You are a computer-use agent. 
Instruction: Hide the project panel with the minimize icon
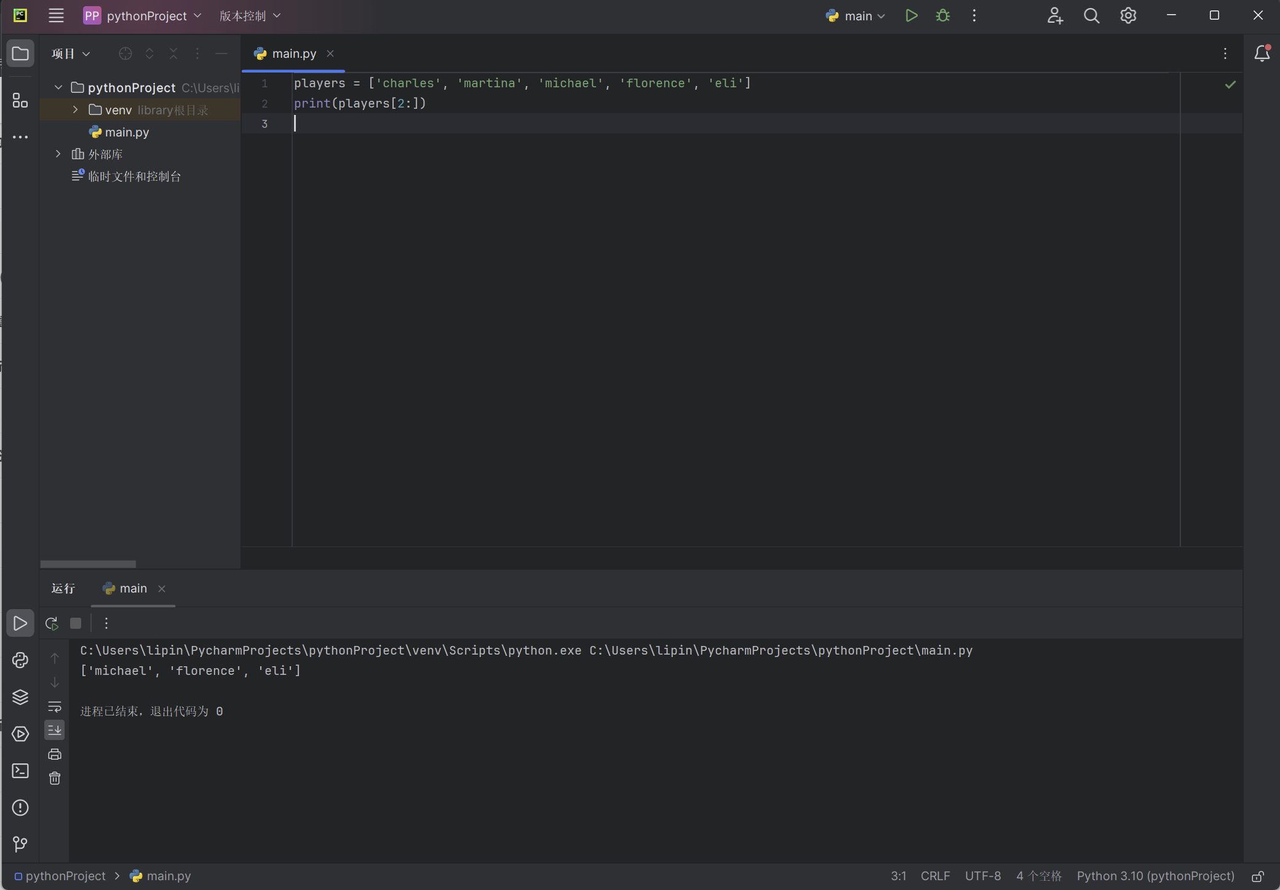[x=221, y=54]
